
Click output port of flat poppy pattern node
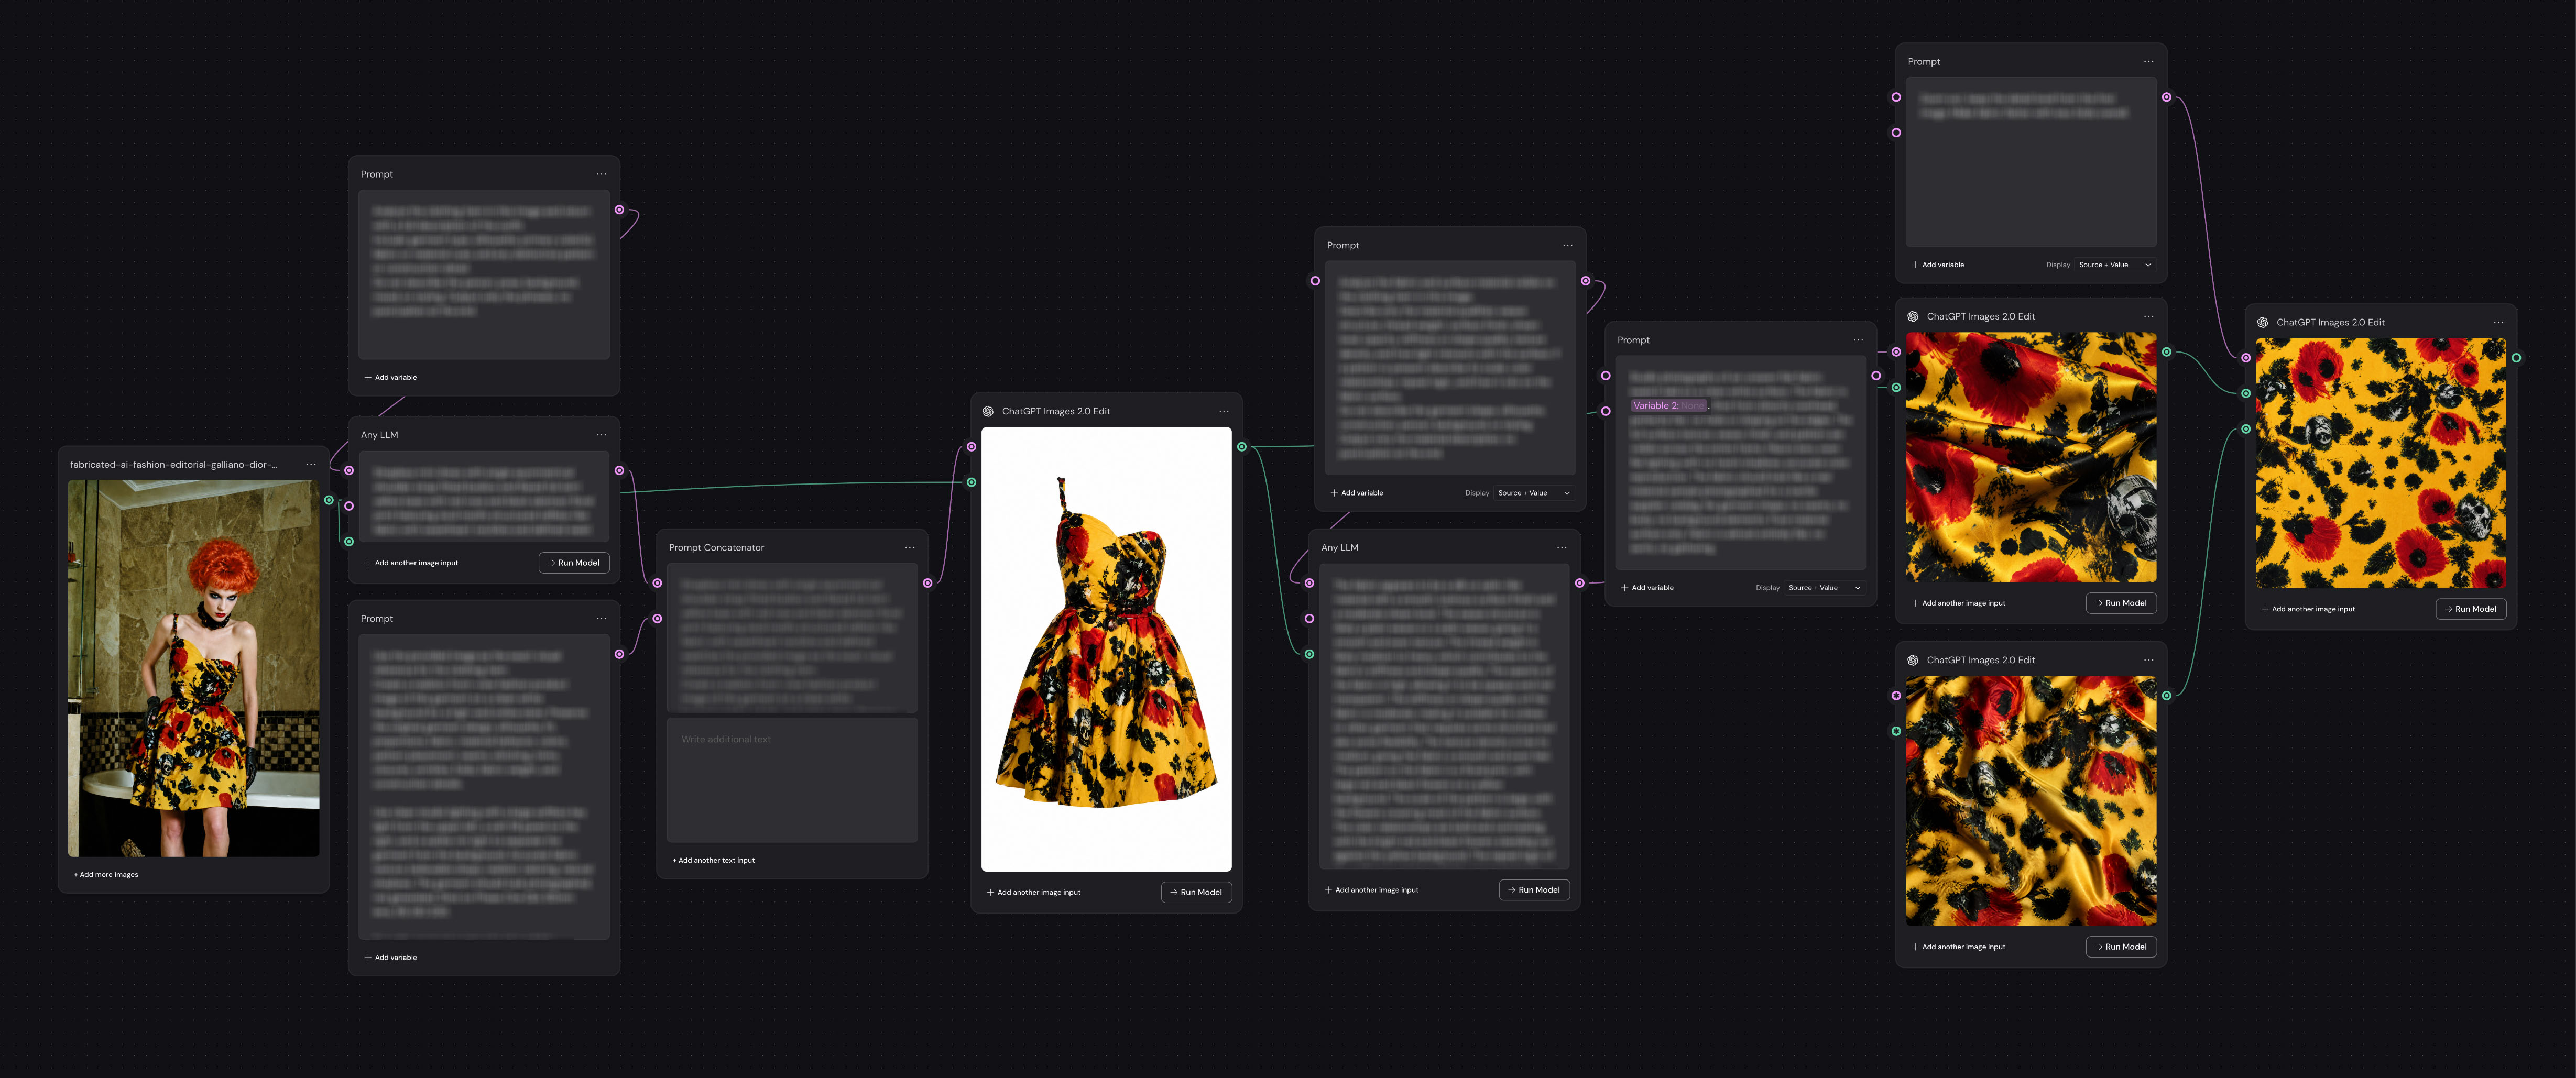[2516, 358]
